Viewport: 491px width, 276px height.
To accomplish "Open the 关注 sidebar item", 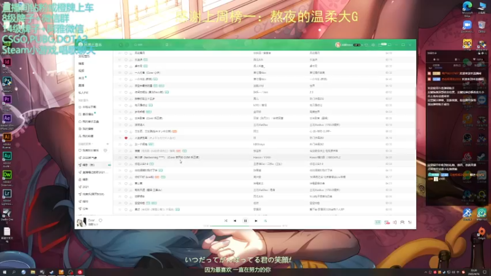I will (82, 78).
